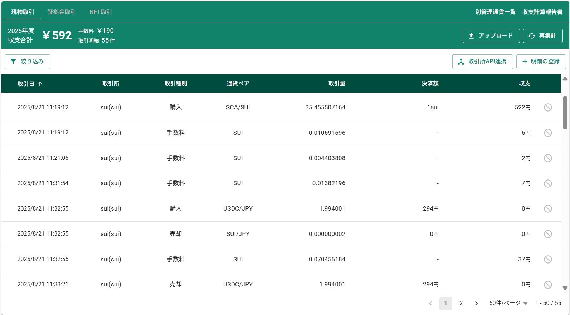Viewport: 570px width, 315px height.
Task: Switch to the NFT取引 tab
Action: coord(101,12)
